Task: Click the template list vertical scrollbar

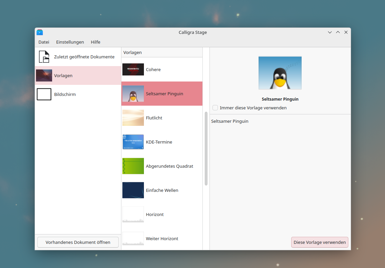Action: pyautogui.click(x=206, y=149)
